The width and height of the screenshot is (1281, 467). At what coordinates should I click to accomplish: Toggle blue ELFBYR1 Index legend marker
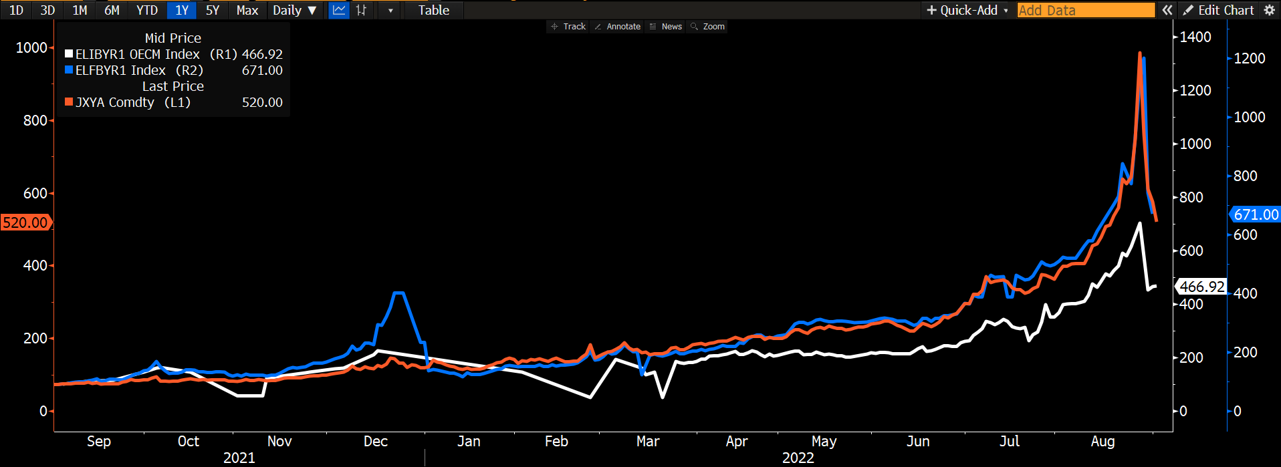click(69, 70)
